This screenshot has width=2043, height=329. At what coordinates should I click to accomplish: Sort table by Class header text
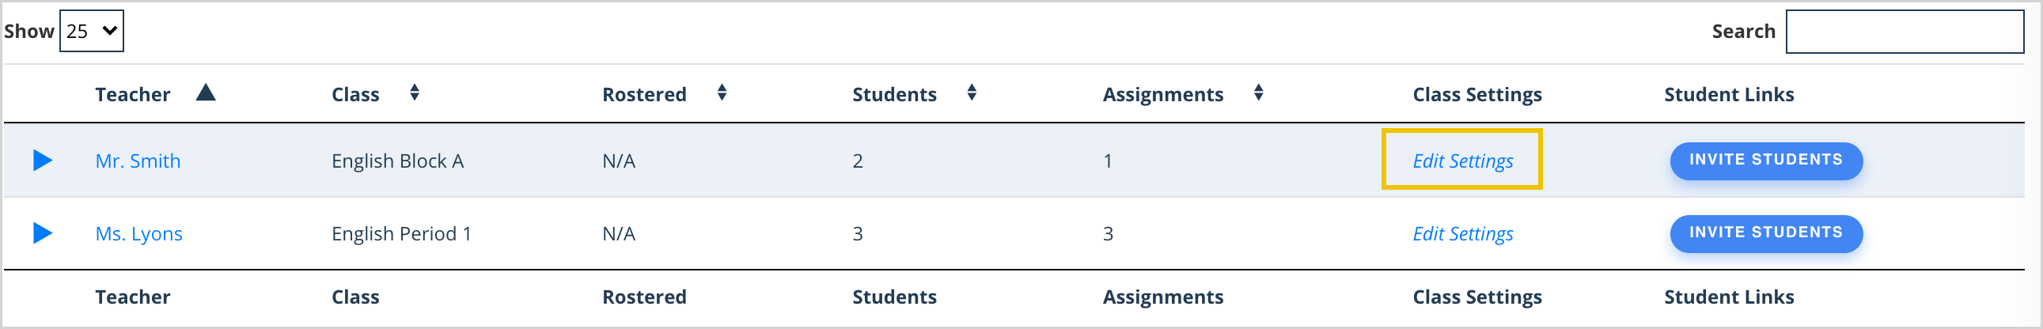pyautogui.click(x=355, y=94)
